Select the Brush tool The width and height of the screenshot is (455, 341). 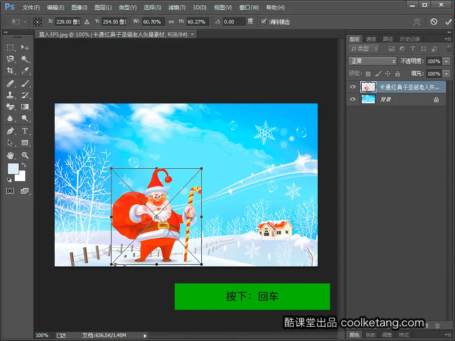[25, 84]
